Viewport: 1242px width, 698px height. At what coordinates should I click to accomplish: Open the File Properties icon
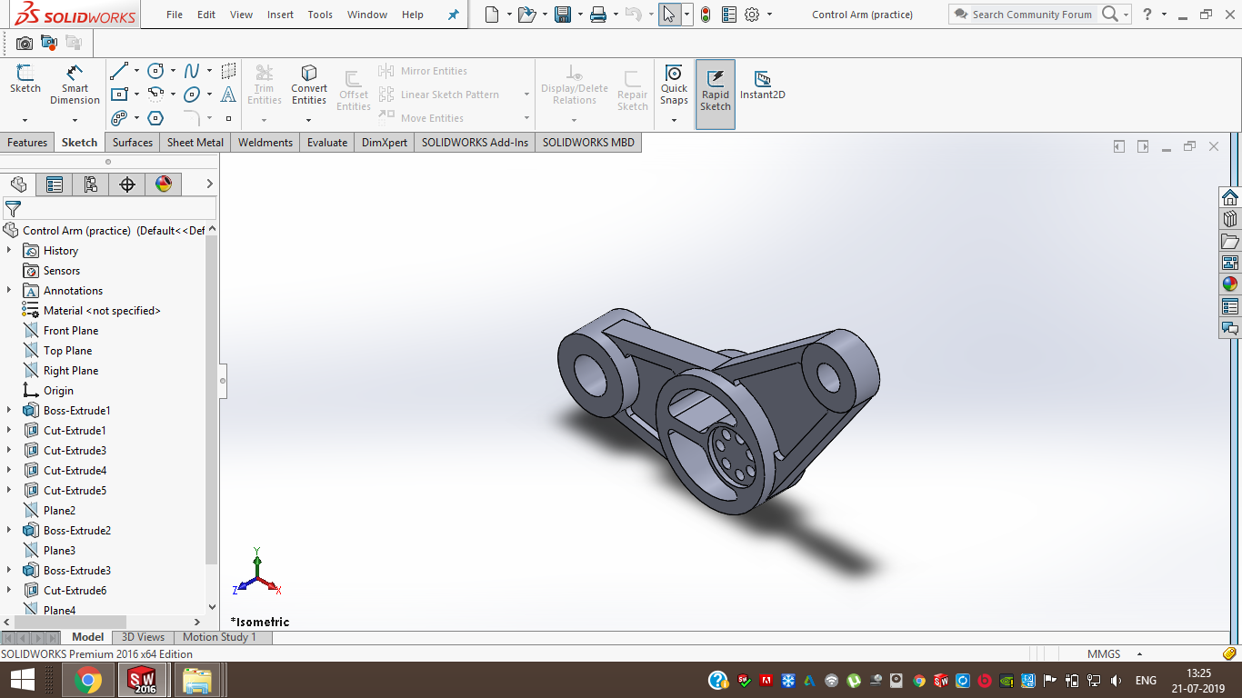click(728, 15)
